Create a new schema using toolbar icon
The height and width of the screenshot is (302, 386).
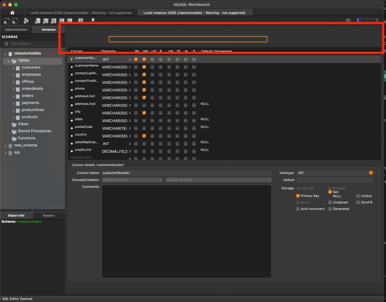[38, 21]
